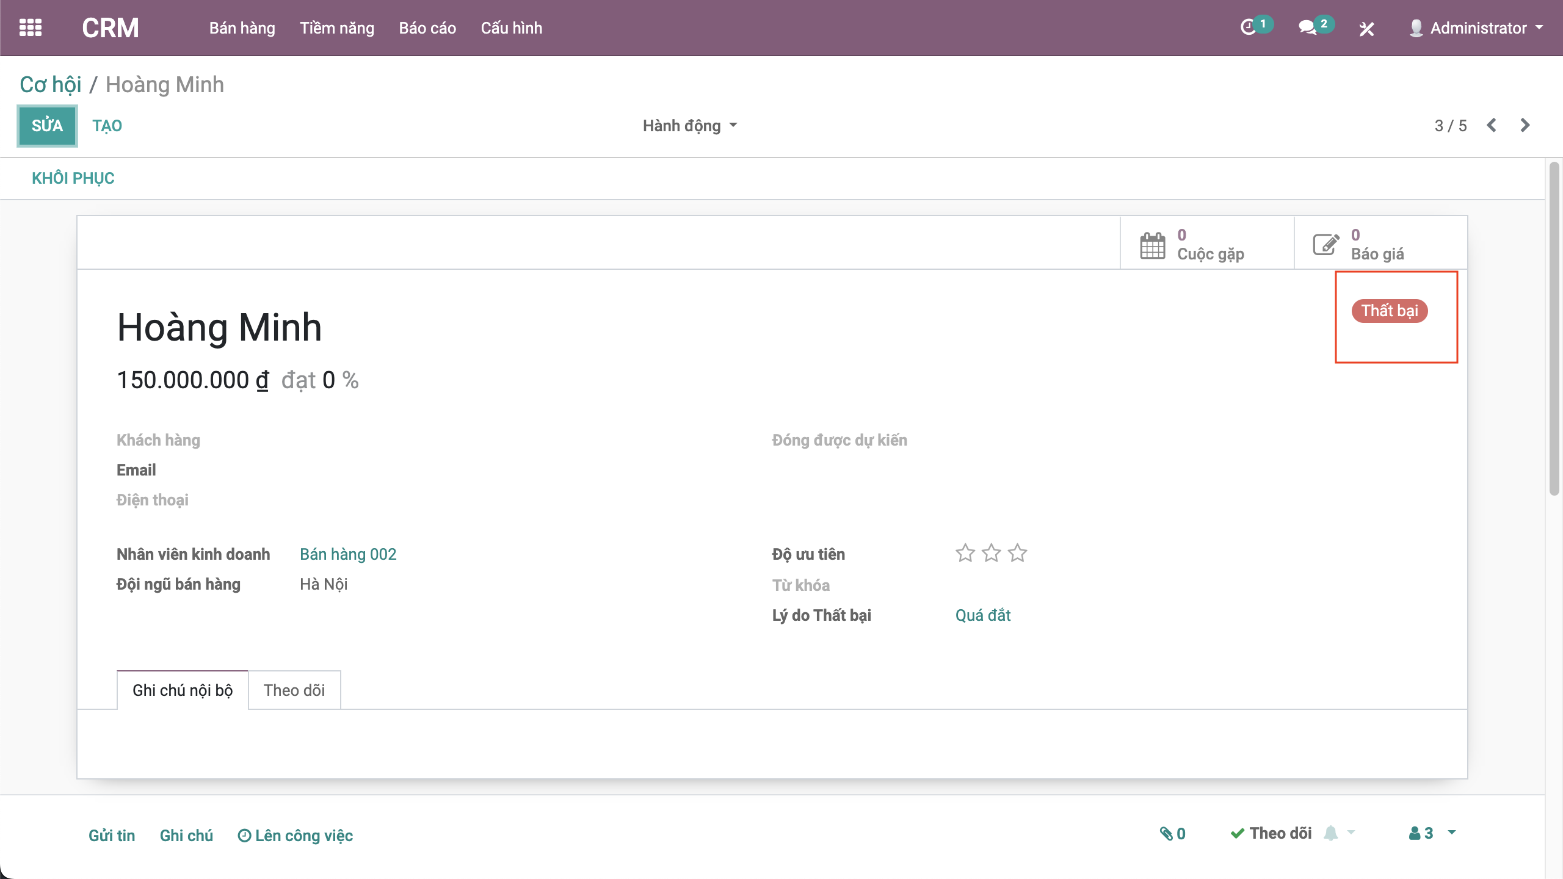Go to next record arrow
1563x879 pixels.
click(1525, 126)
